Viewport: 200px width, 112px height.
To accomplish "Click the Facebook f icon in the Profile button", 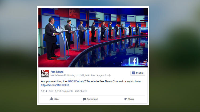I will (x=134, y=73).
